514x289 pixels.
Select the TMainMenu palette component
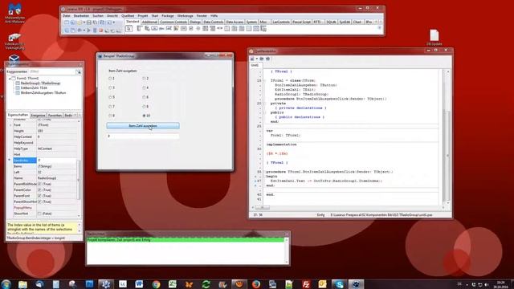tap(139, 29)
